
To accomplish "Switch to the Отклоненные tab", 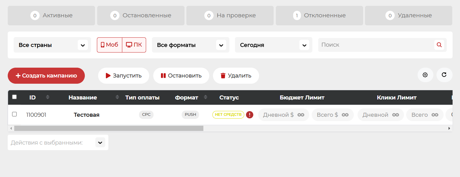I will tap(319, 15).
